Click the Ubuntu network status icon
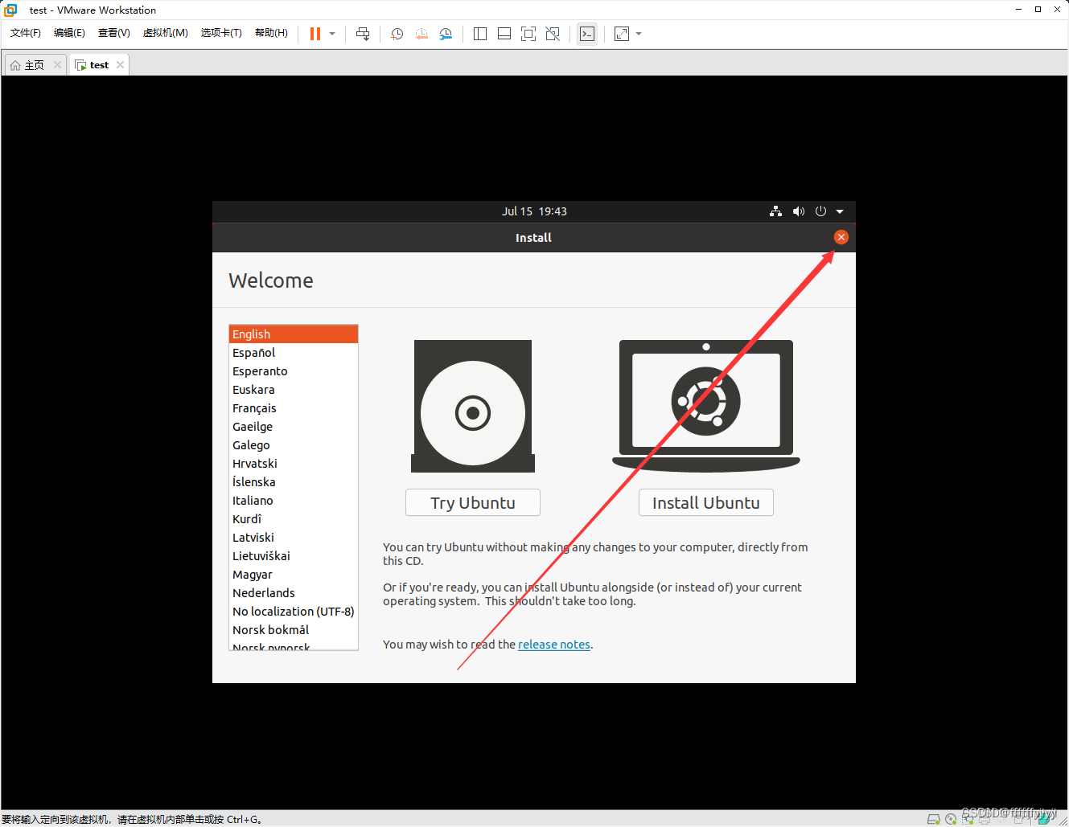This screenshot has height=827, width=1069. coord(775,211)
